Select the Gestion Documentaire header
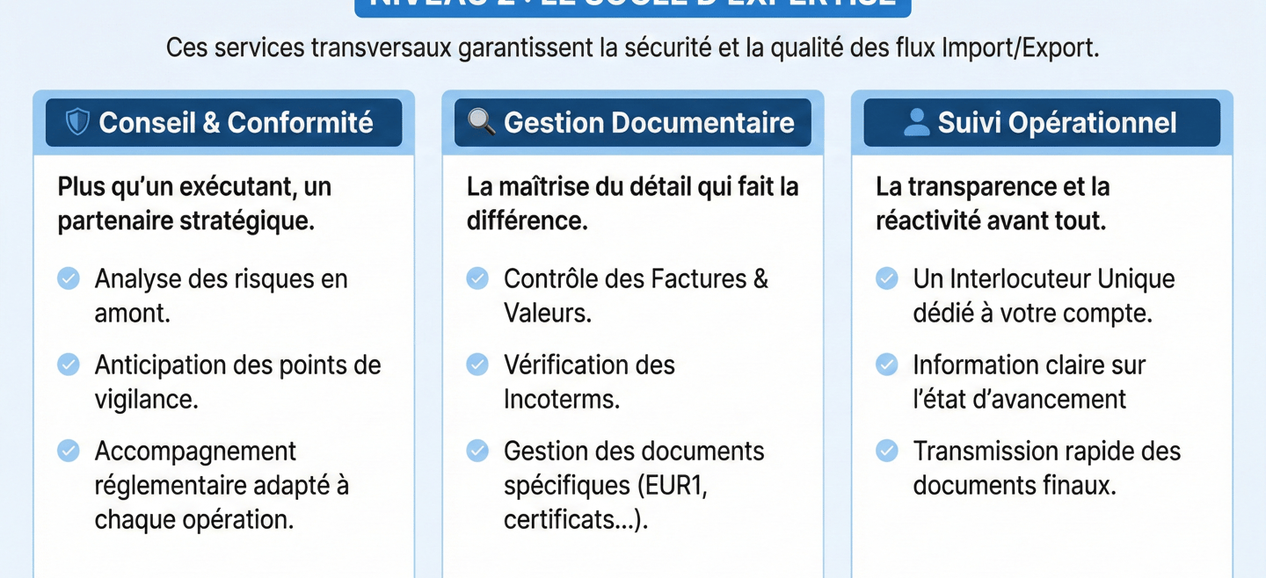Viewport: 1266px width, 578px height. click(648, 123)
